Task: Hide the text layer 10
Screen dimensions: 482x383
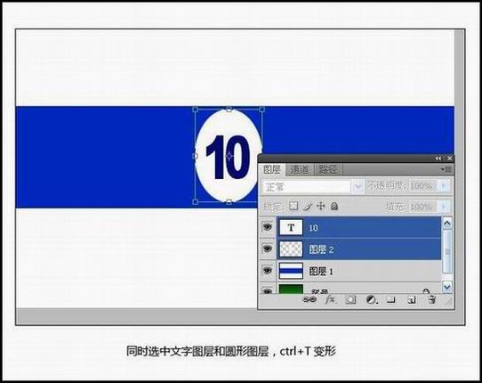Action: (x=268, y=227)
